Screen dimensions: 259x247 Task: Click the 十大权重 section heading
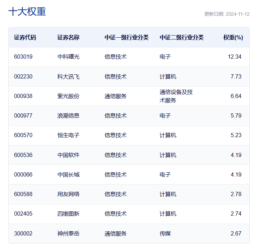[27, 12]
